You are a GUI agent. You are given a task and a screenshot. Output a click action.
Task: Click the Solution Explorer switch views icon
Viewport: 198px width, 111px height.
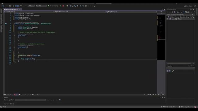(x=174, y=12)
